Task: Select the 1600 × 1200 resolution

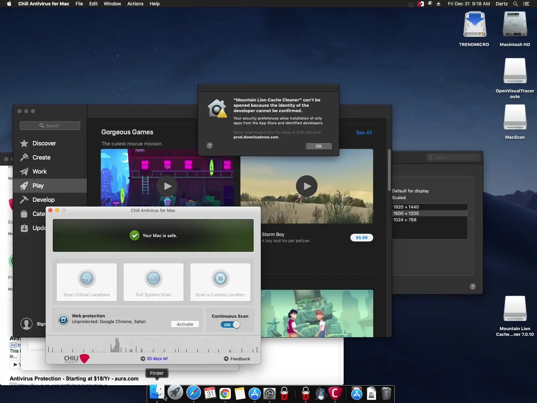Action: [x=430, y=213]
